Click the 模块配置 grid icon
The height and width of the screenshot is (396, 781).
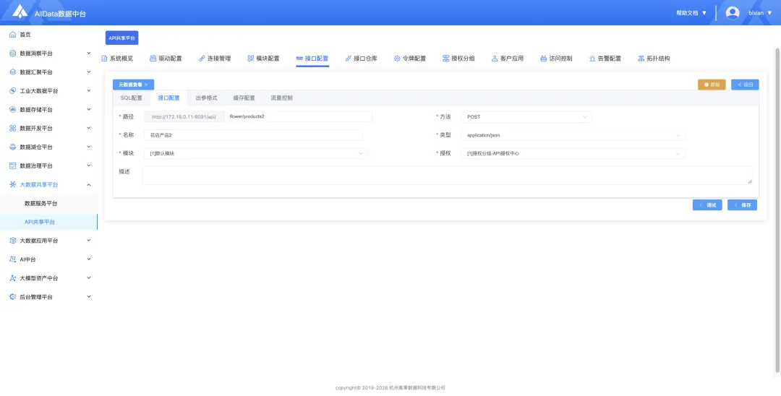pyautogui.click(x=250, y=59)
